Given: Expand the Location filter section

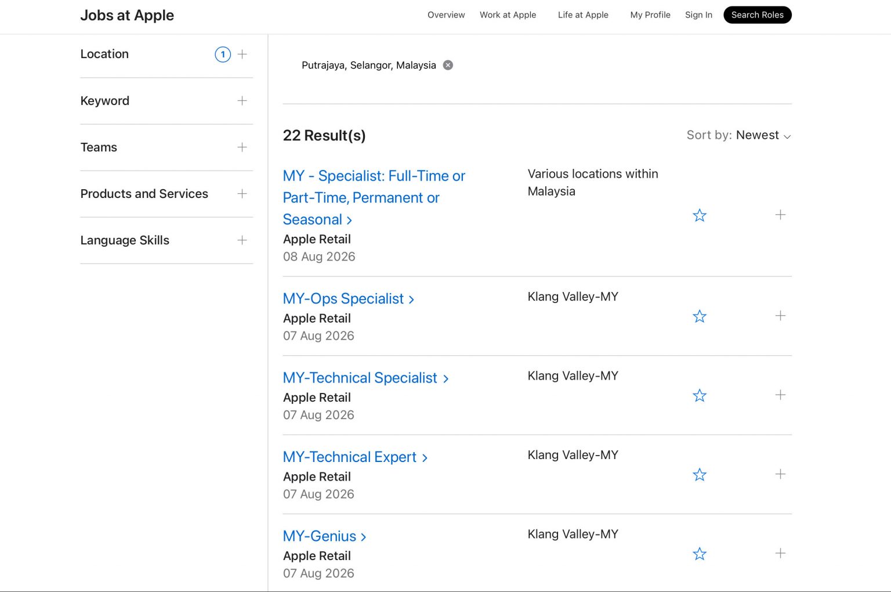Looking at the screenshot, I should point(242,54).
